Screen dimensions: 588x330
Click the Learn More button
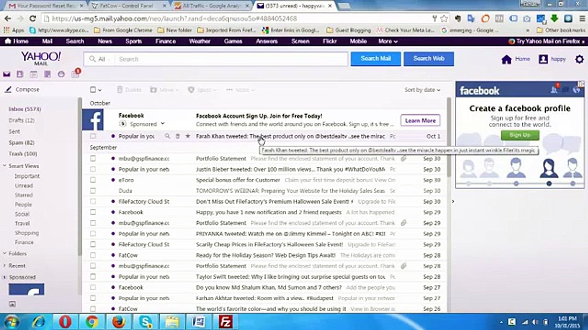click(x=420, y=121)
